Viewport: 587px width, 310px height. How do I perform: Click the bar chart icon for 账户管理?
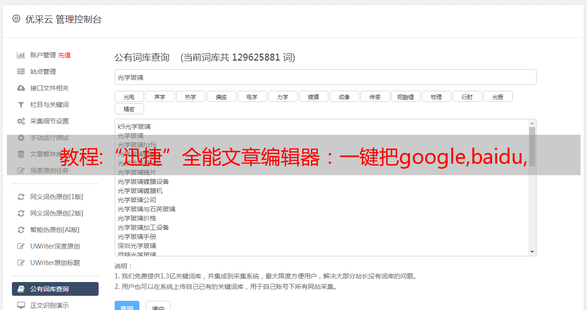pos(21,55)
